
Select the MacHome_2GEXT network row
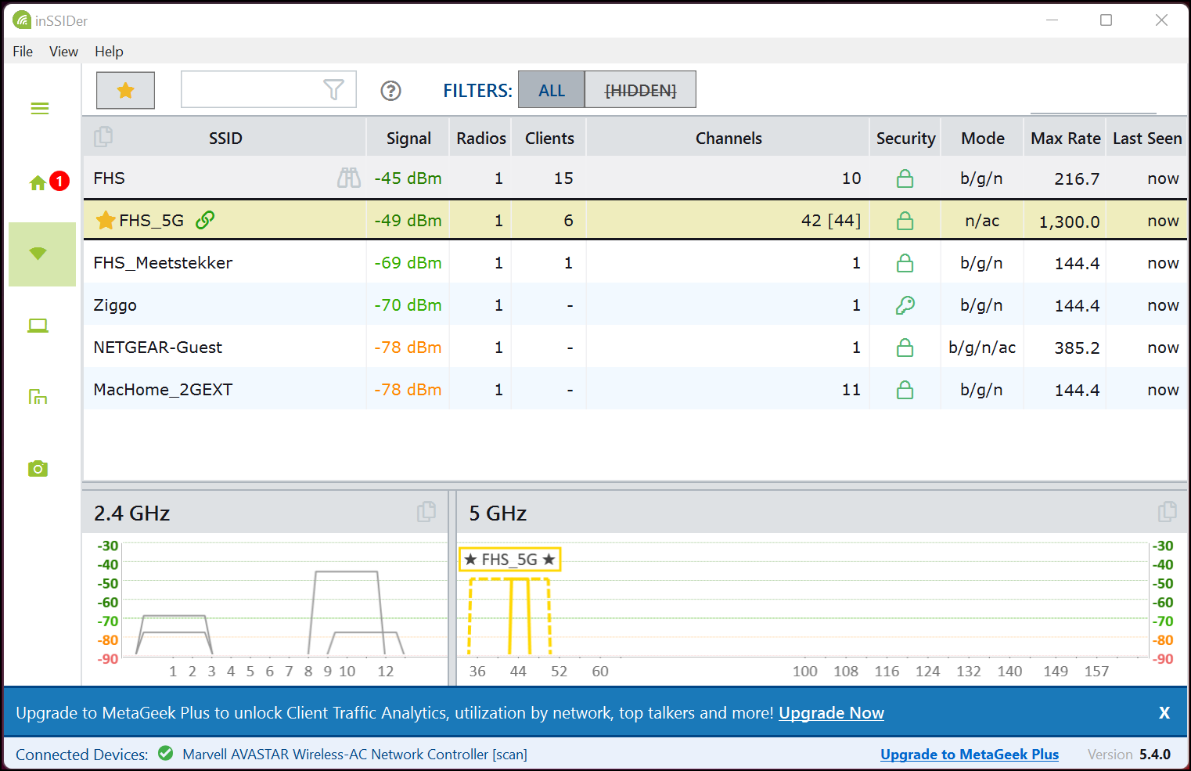635,390
